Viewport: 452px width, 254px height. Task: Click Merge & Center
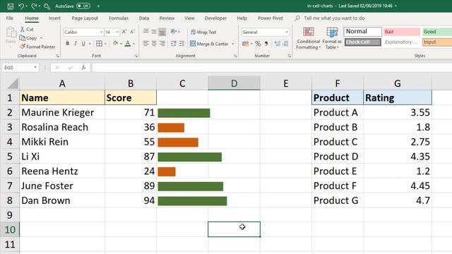point(210,44)
